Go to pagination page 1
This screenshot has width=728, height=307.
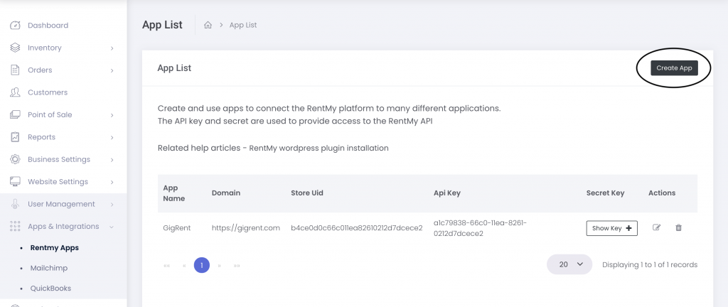(x=201, y=265)
